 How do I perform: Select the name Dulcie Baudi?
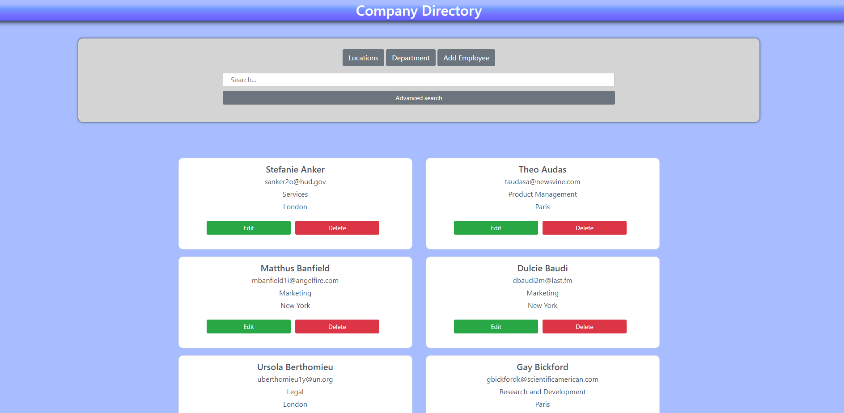tap(543, 268)
